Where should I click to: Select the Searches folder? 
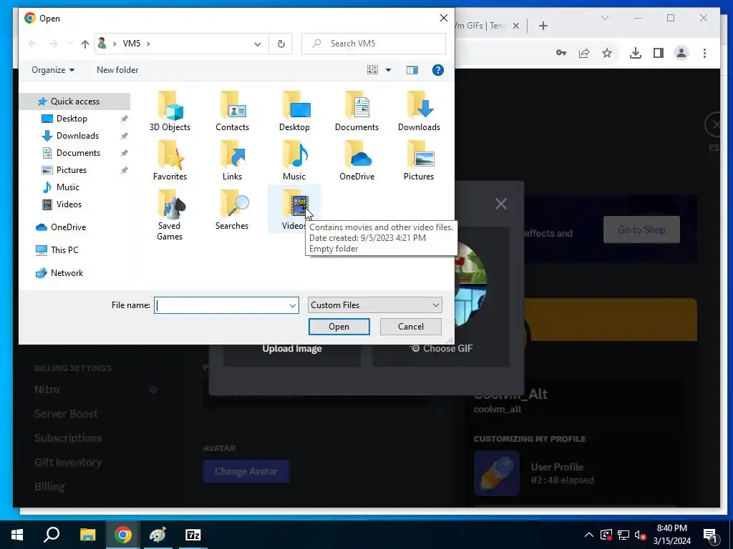pos(233,210)
